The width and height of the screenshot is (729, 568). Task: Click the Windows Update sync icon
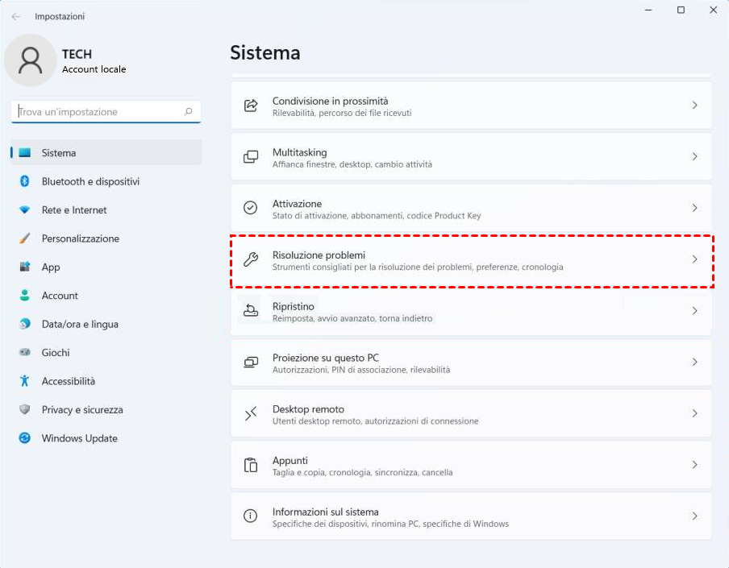24,438
